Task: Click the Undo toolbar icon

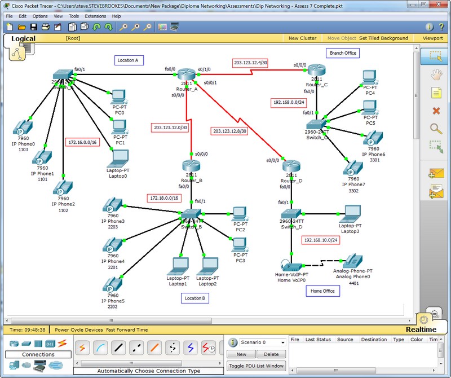Action: [96, 27]
